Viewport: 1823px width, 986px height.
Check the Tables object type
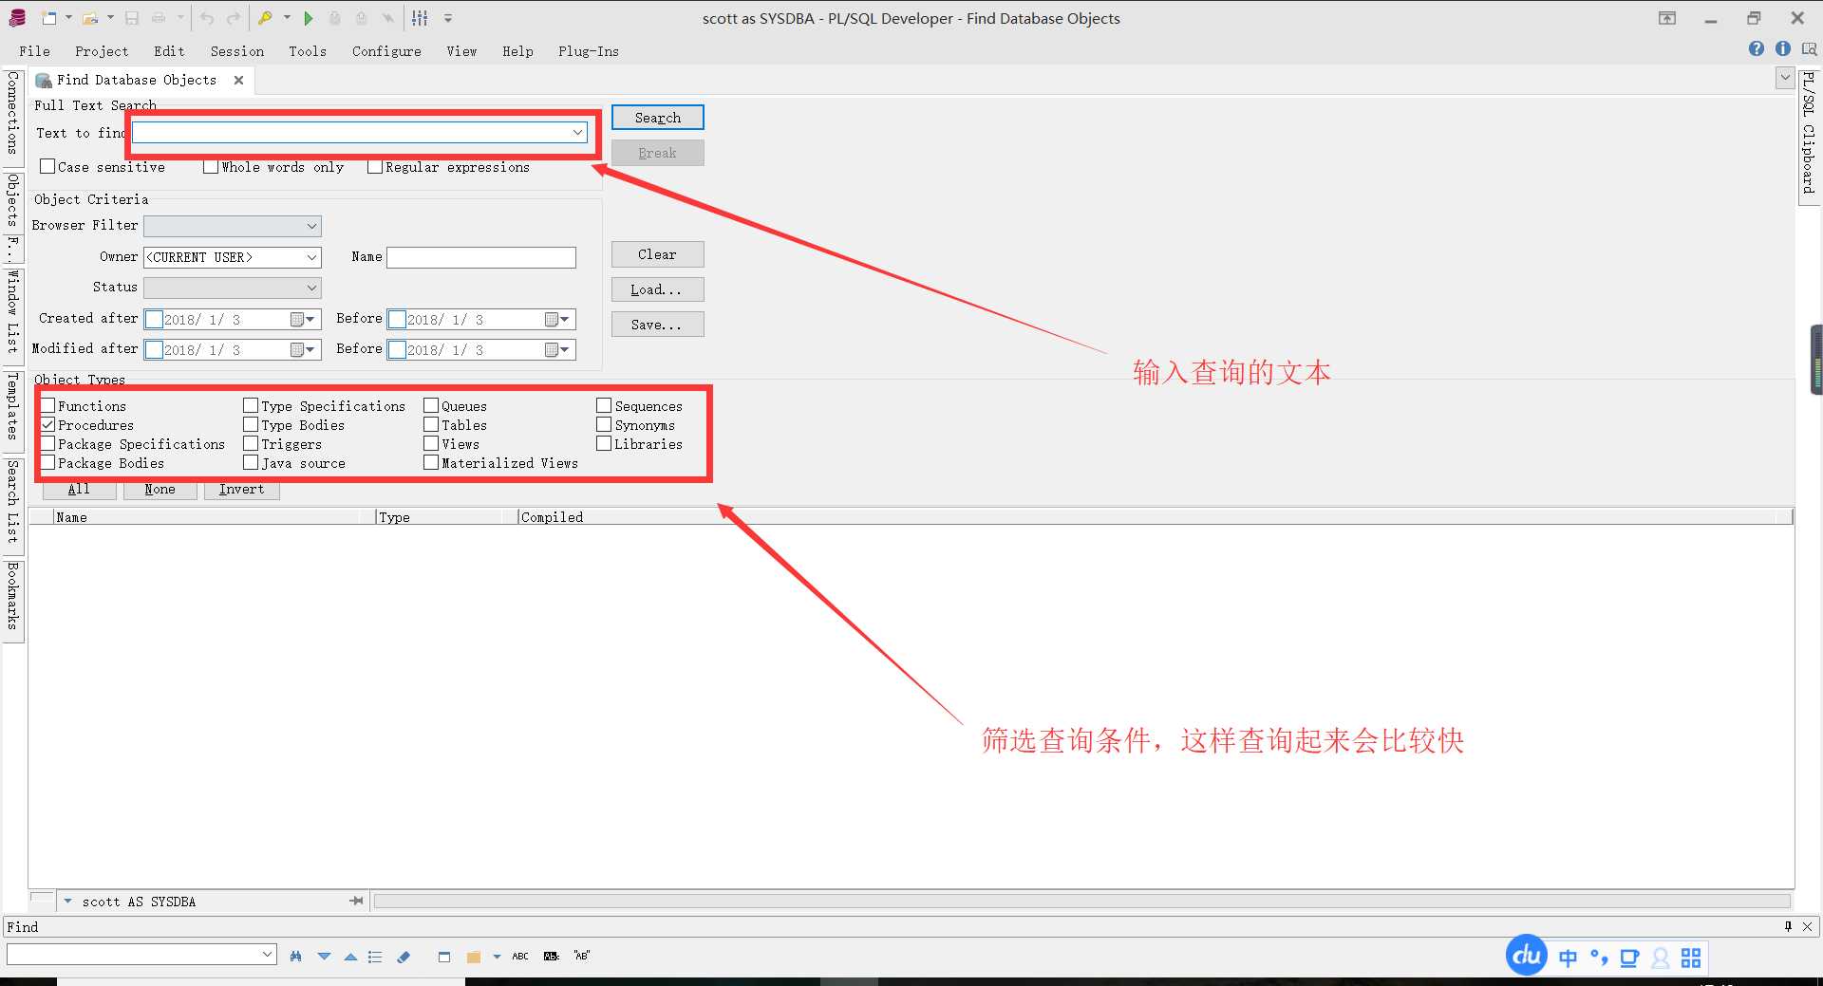[431, 424]
